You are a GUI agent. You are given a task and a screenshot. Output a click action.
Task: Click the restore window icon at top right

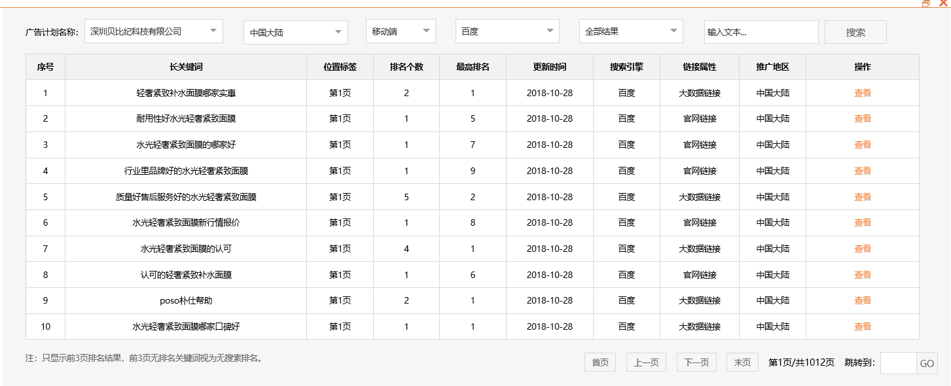(x=927, y=4)
